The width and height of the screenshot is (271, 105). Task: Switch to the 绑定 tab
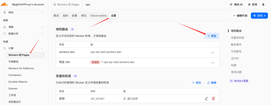[x=84, y=16]
